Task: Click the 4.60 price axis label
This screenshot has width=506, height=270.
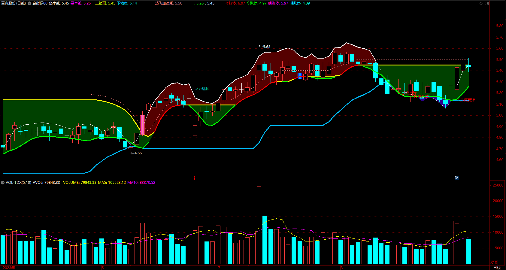Action: (x=500, y=160)
